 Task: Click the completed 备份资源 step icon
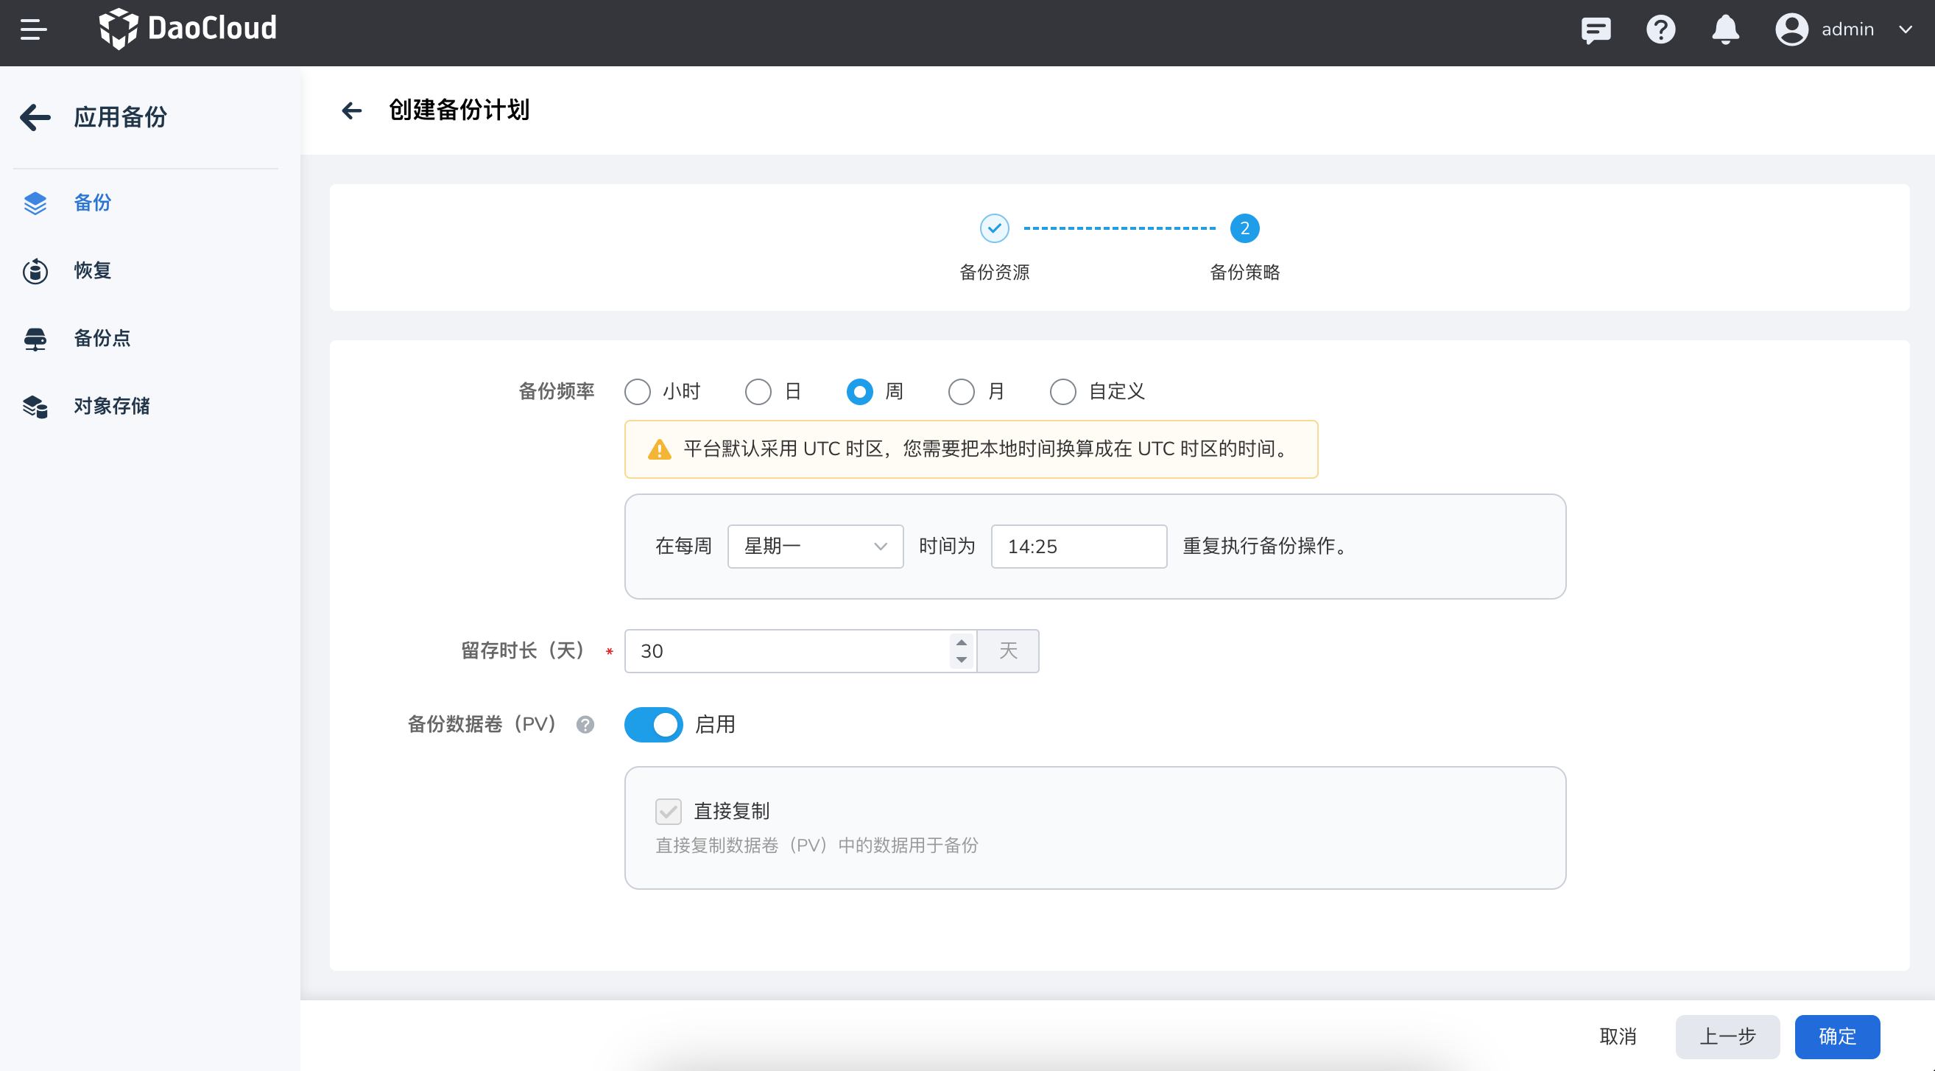[x=994, y=228]
